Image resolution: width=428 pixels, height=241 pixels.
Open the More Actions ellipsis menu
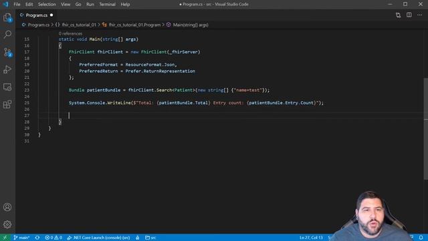(419, 15)
